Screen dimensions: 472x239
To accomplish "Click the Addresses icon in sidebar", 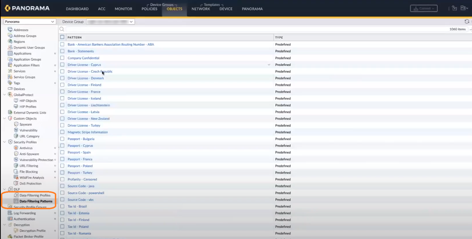I will coord(10,29).
